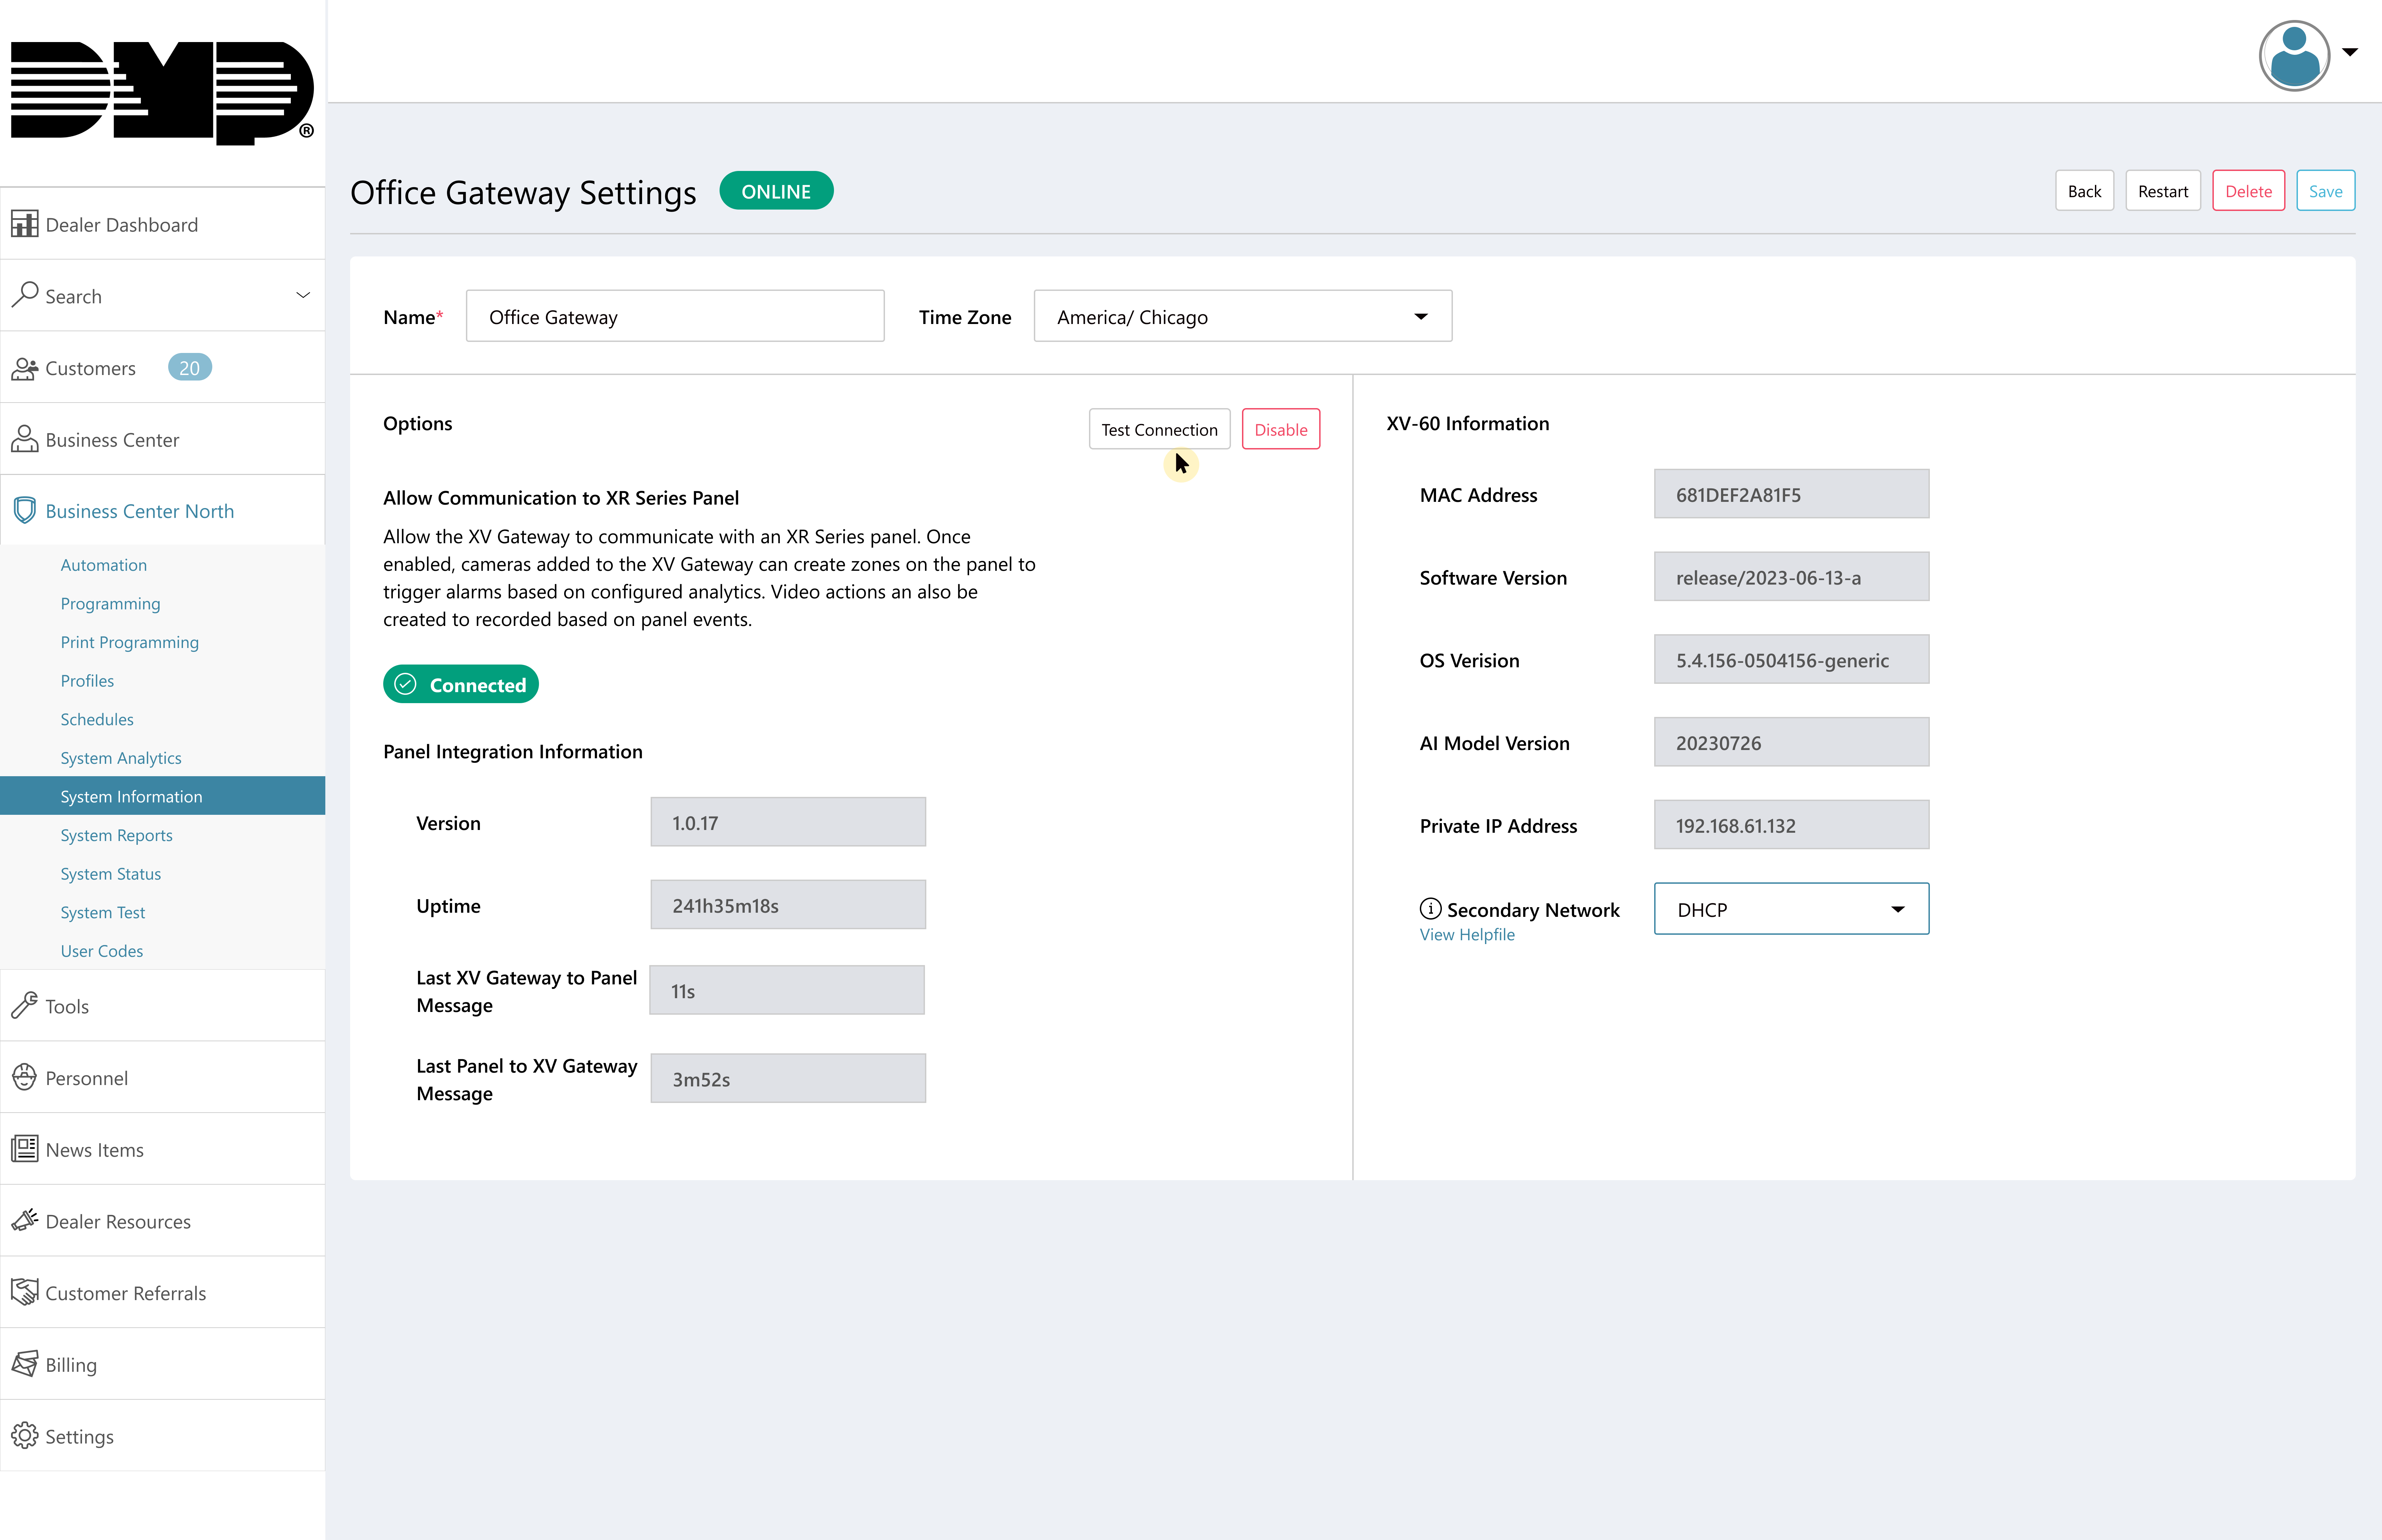Toggle the ONLINE status indicator
This screenshot has width=2382, height=1540.
point(776,191)
